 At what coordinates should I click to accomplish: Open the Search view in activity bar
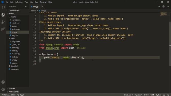point(3,7)
